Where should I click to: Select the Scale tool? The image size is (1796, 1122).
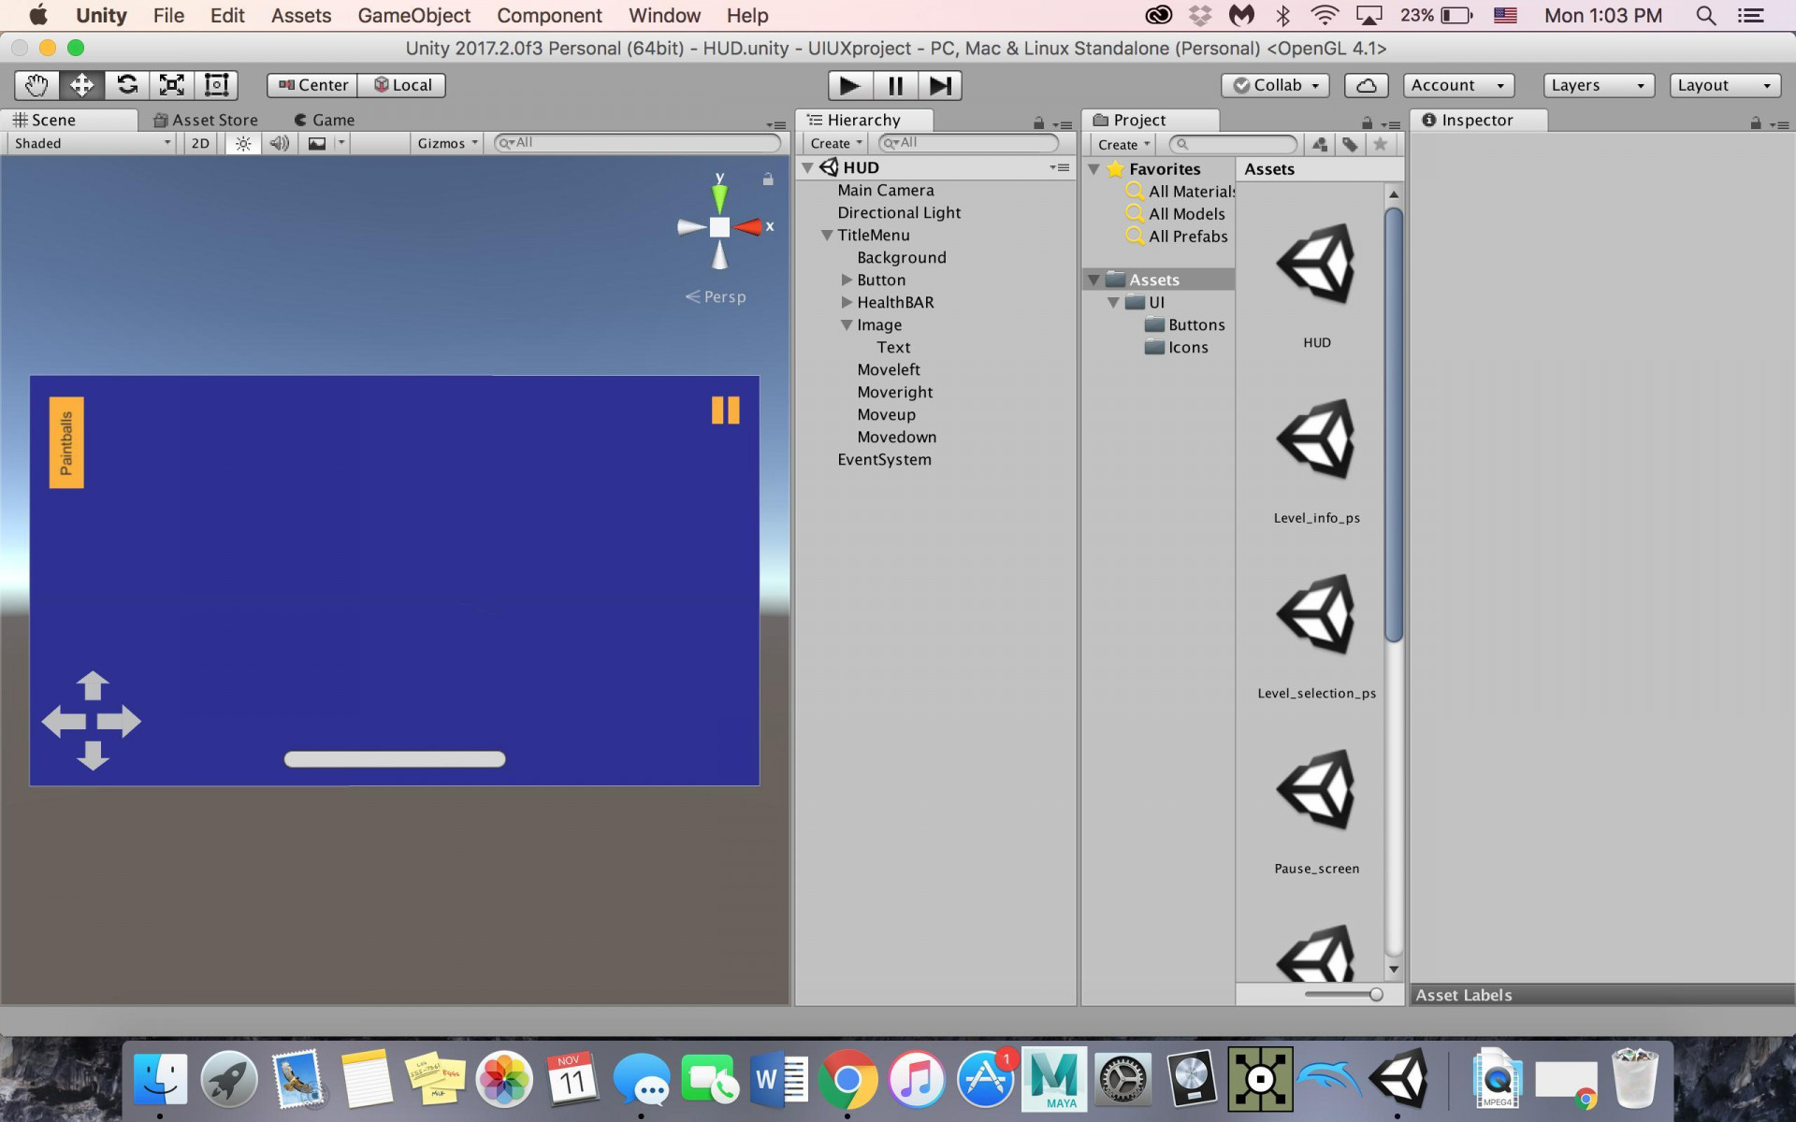(x=171, y=85)
